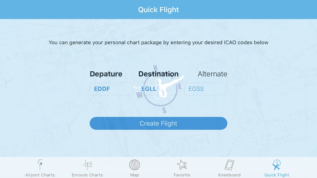Open the Favorite tab label
The width and height of the screenshot is (317, 178).
tap(182, 175)
